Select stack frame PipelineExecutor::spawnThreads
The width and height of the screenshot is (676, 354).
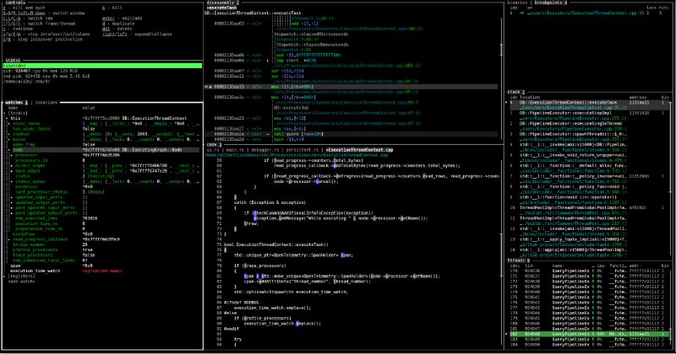coord(589,137)
